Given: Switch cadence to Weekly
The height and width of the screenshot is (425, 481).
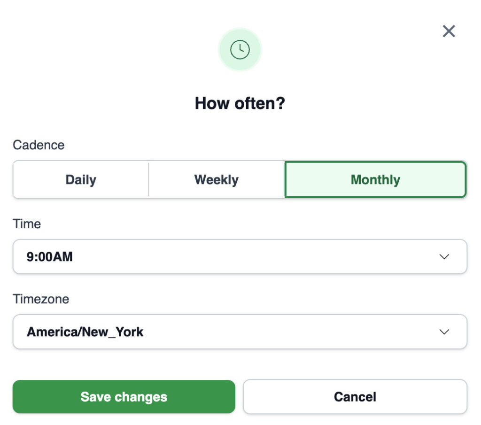Looking at the screenshot, I should coord(217,180).
